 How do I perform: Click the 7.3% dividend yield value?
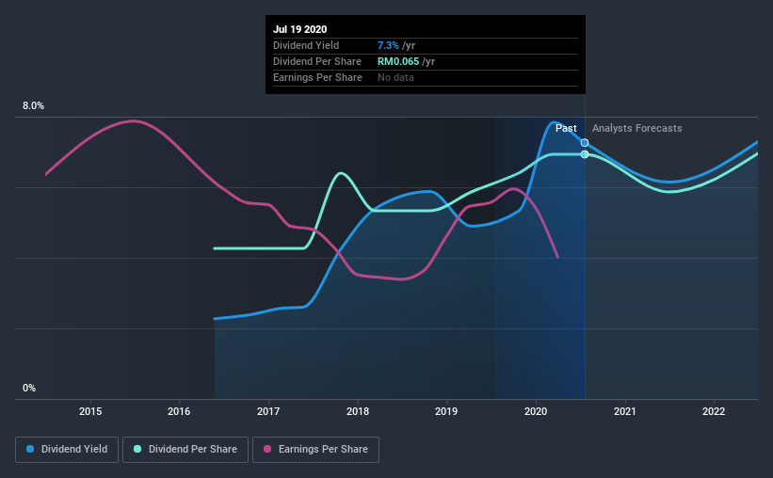point(388,45)
